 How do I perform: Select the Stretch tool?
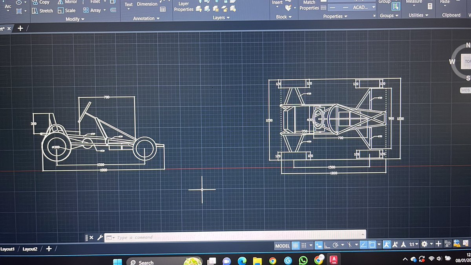tap(42, 11)
